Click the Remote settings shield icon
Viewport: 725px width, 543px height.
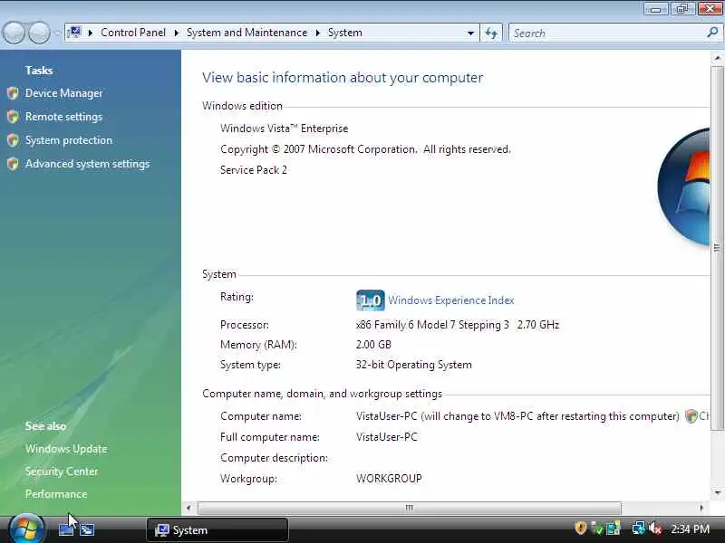pyautogui.click(x=13, y=117)
